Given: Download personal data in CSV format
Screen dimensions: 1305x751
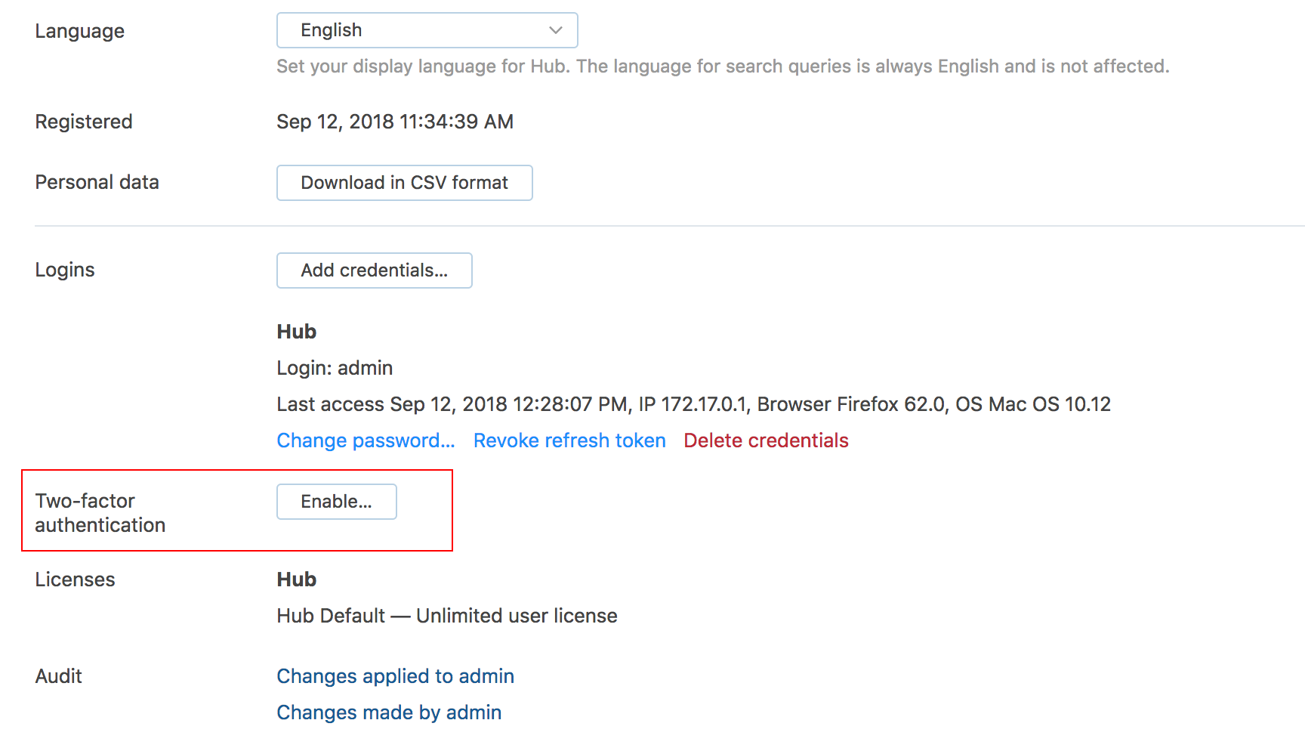Looking at the screenshot, I should click(404, 183).
